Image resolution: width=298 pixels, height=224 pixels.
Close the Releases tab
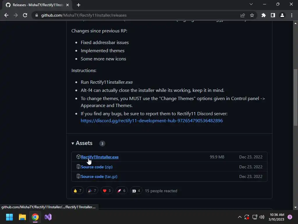pyautogui.click(x=68, y=5)
